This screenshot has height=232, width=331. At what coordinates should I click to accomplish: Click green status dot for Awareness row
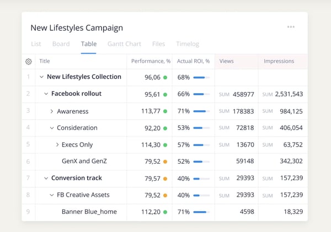(165, 111)
